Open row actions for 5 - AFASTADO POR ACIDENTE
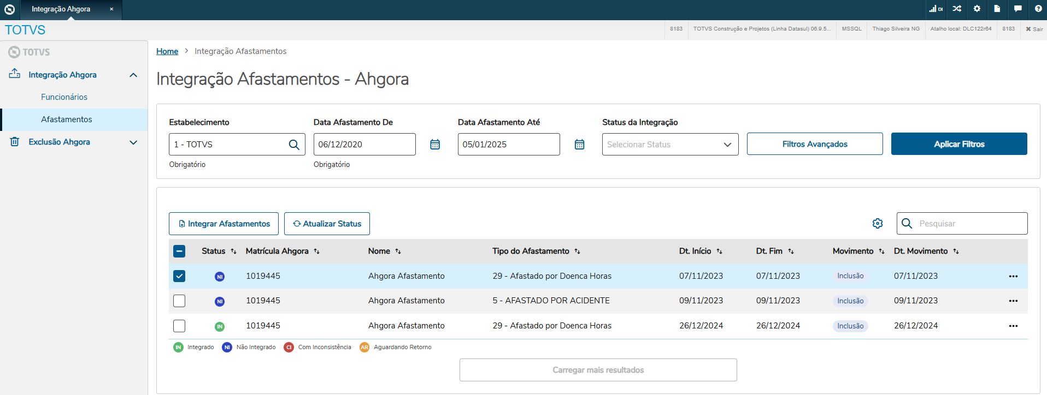This screenshot has width=1047, height=395. (x=1013, y=301)
